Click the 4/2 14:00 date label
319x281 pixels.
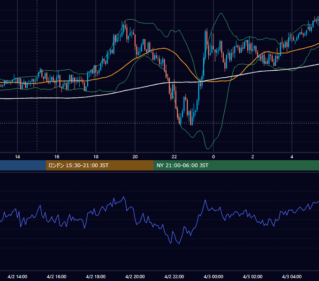coord(17,276)
